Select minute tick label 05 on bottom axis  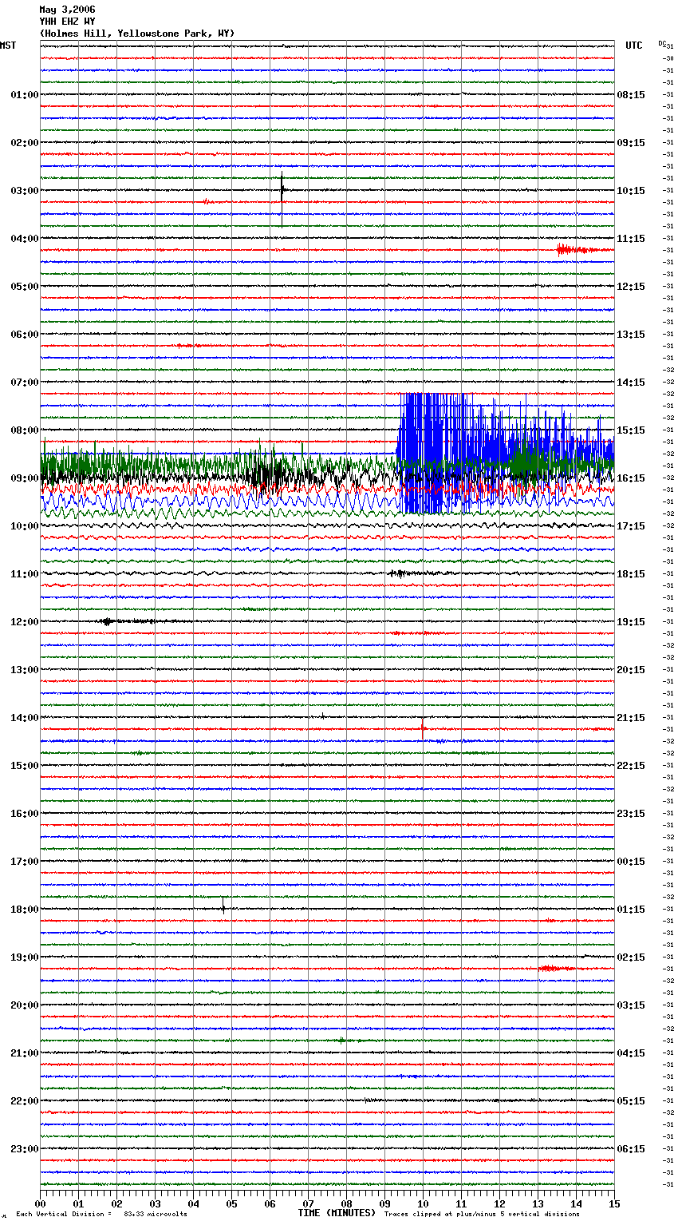point(231,1203)
